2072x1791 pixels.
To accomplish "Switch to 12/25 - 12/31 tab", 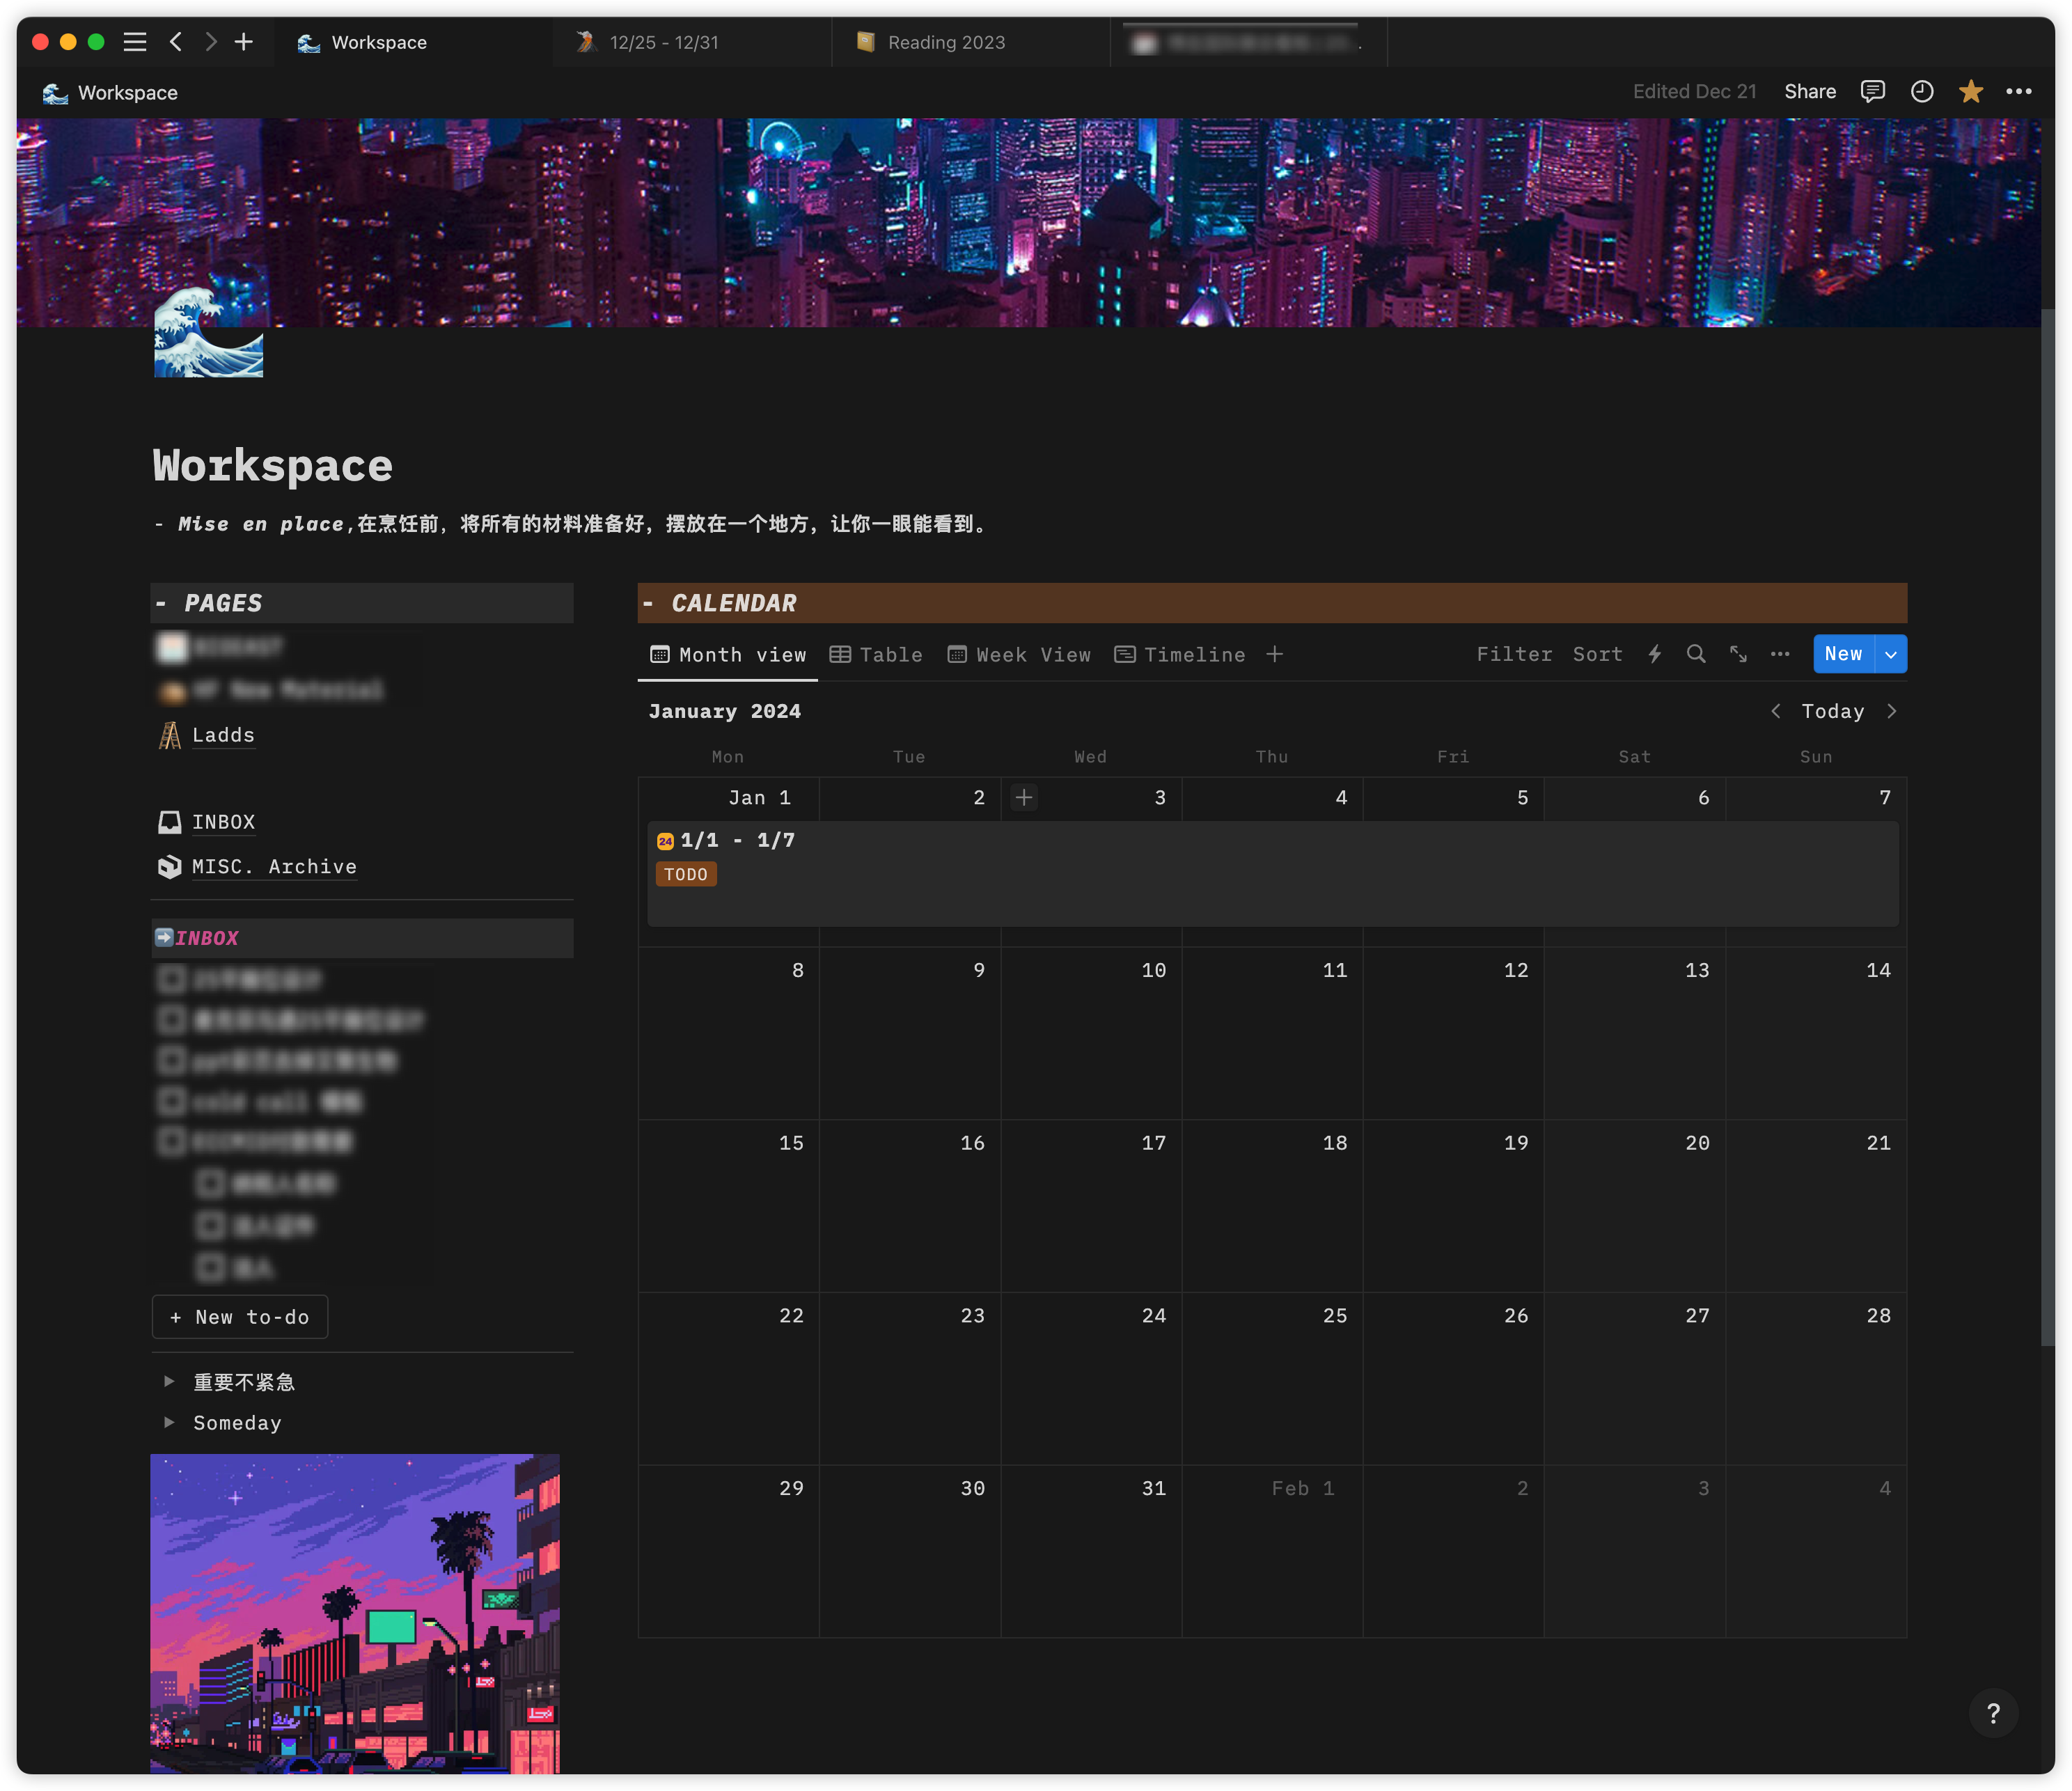I will (692, 42).
